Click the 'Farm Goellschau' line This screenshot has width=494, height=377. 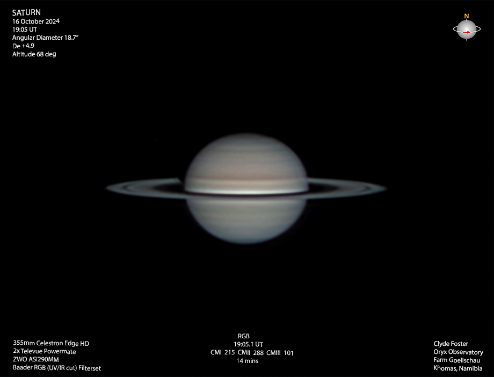click(x=457, y=360)
